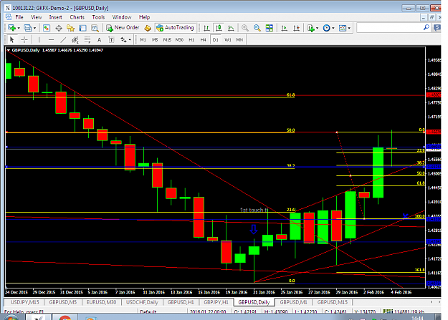Switch to W1 timeframe
The height and width of the screenshot is (320, 448).
coord(228,39)
